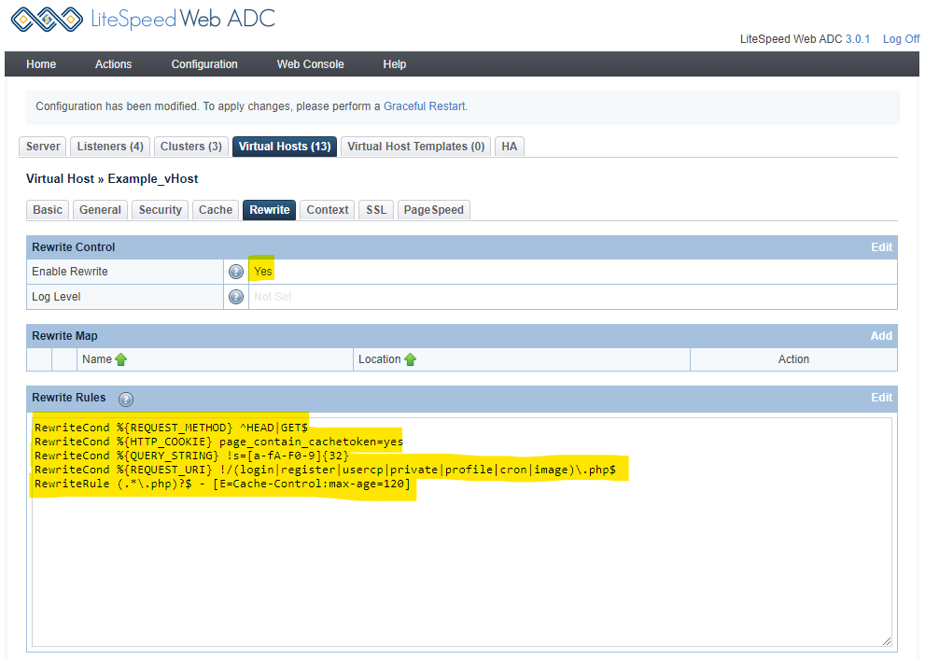Open help for Enable Rewrite setting
The image size is (925, 660).
coord(236,271)
